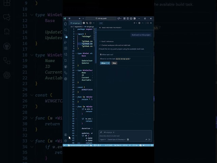Collapse the type WinGet block at line 11
This screenshot has width=217, height=163.
pyautogui.click(x=76, y=53)
